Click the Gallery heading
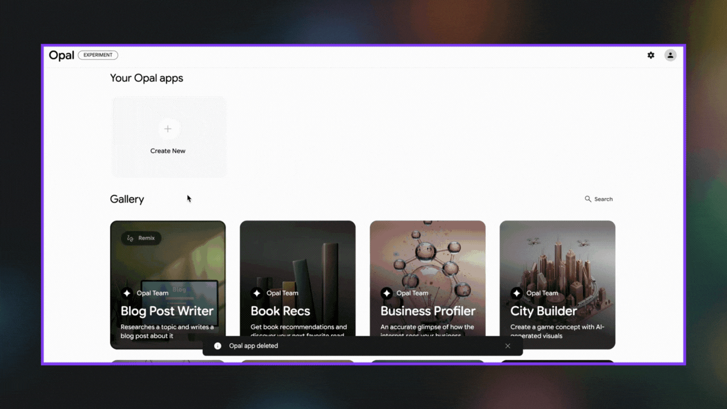This screenshot has width=727, height=409. (127, 199)
